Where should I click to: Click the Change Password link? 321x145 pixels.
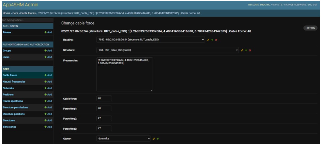click(x=294, y=5)
